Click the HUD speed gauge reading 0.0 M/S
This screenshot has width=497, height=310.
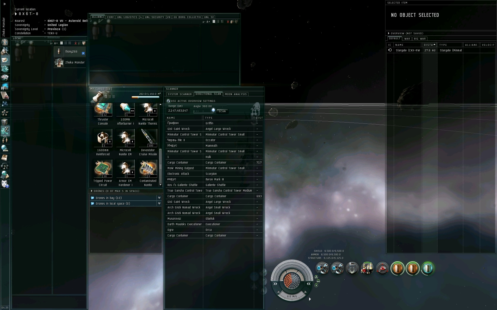292,296
